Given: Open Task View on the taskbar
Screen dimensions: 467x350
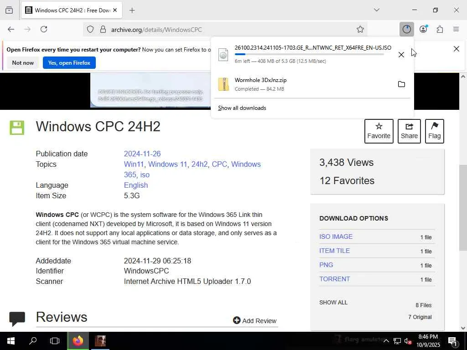Looking at the screenshot, I should [55, 341].
